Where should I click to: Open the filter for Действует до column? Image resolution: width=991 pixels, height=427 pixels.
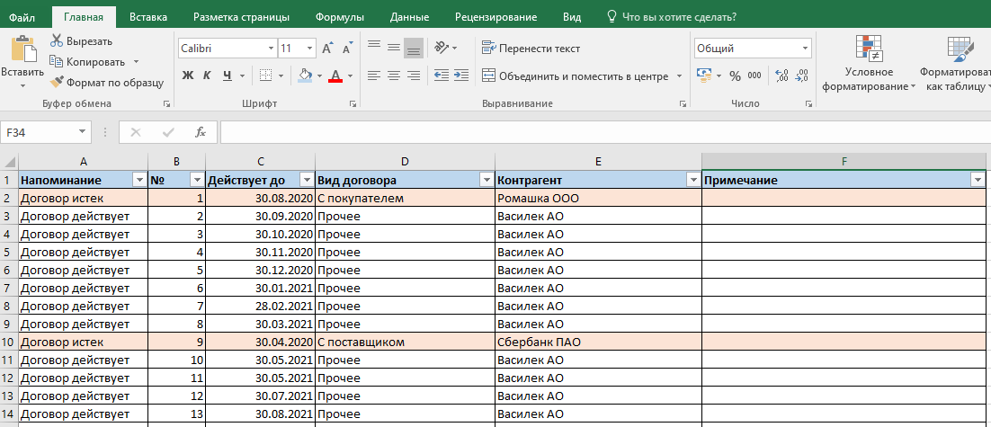click(x=306, y=181)
